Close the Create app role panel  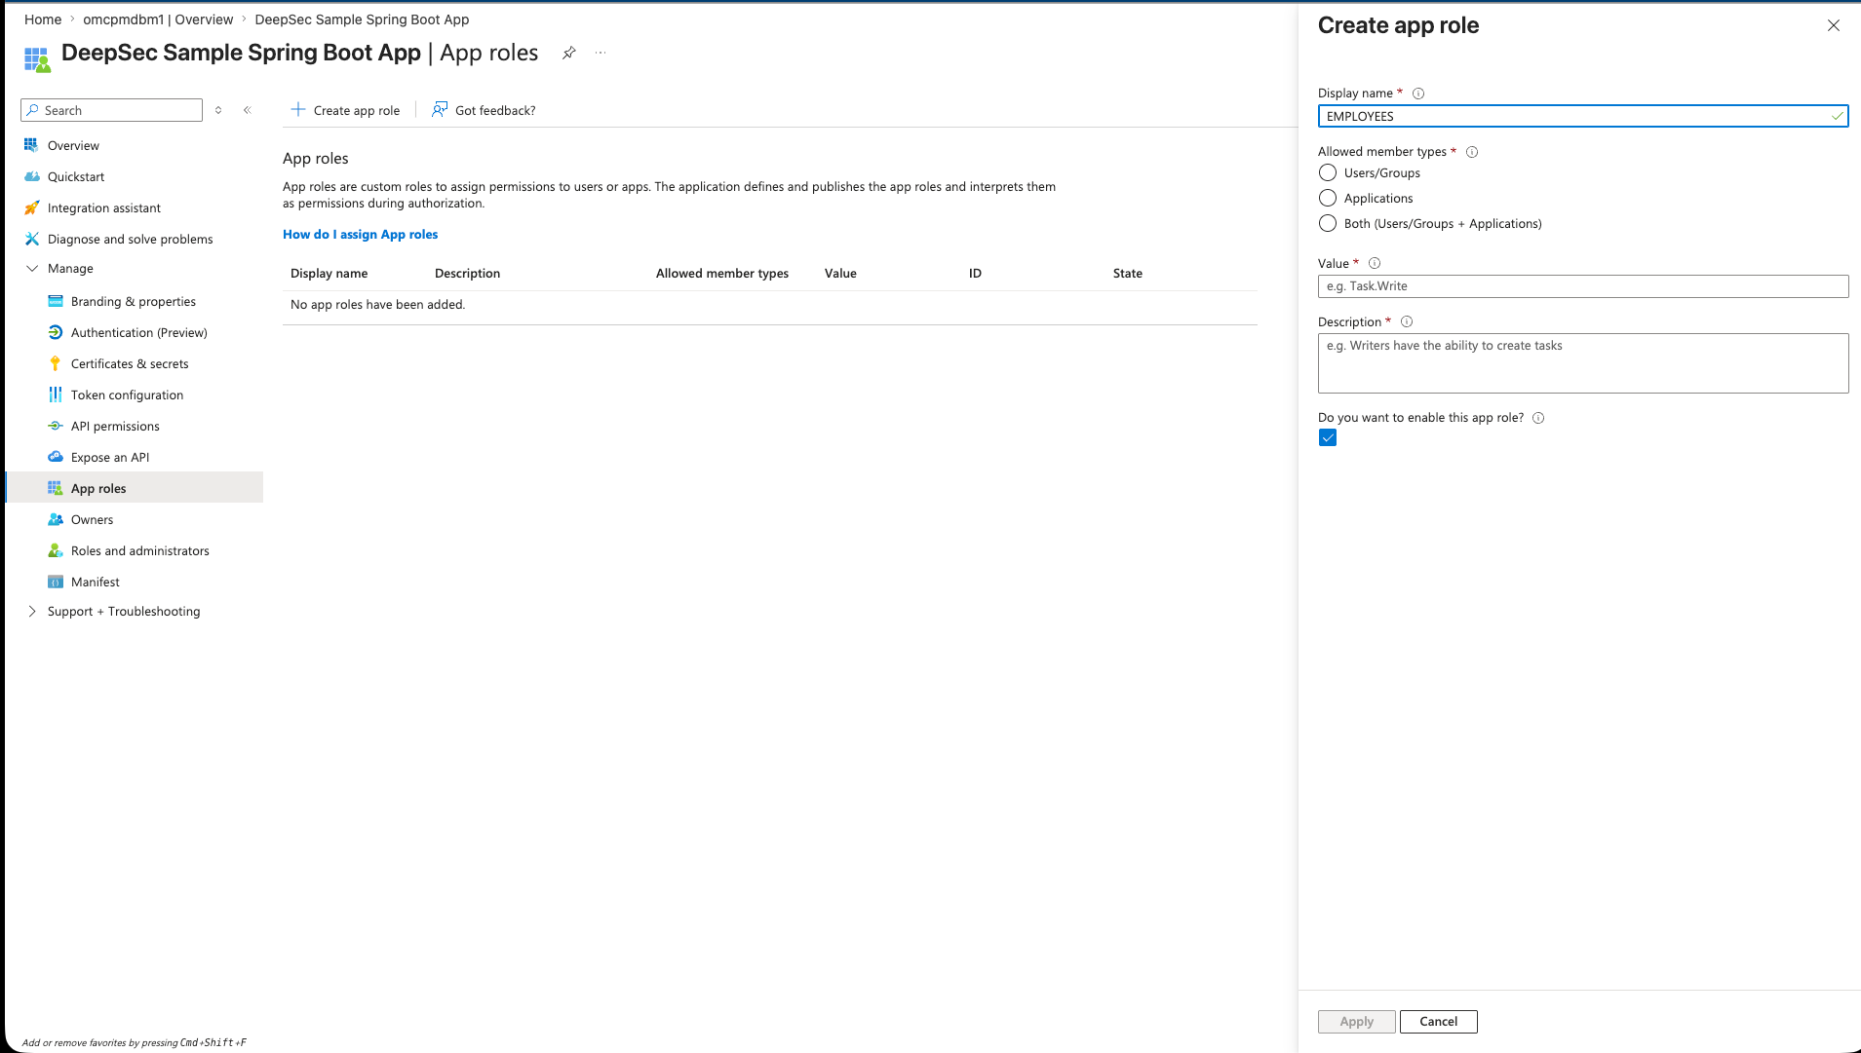click(x=1833, y=25)
